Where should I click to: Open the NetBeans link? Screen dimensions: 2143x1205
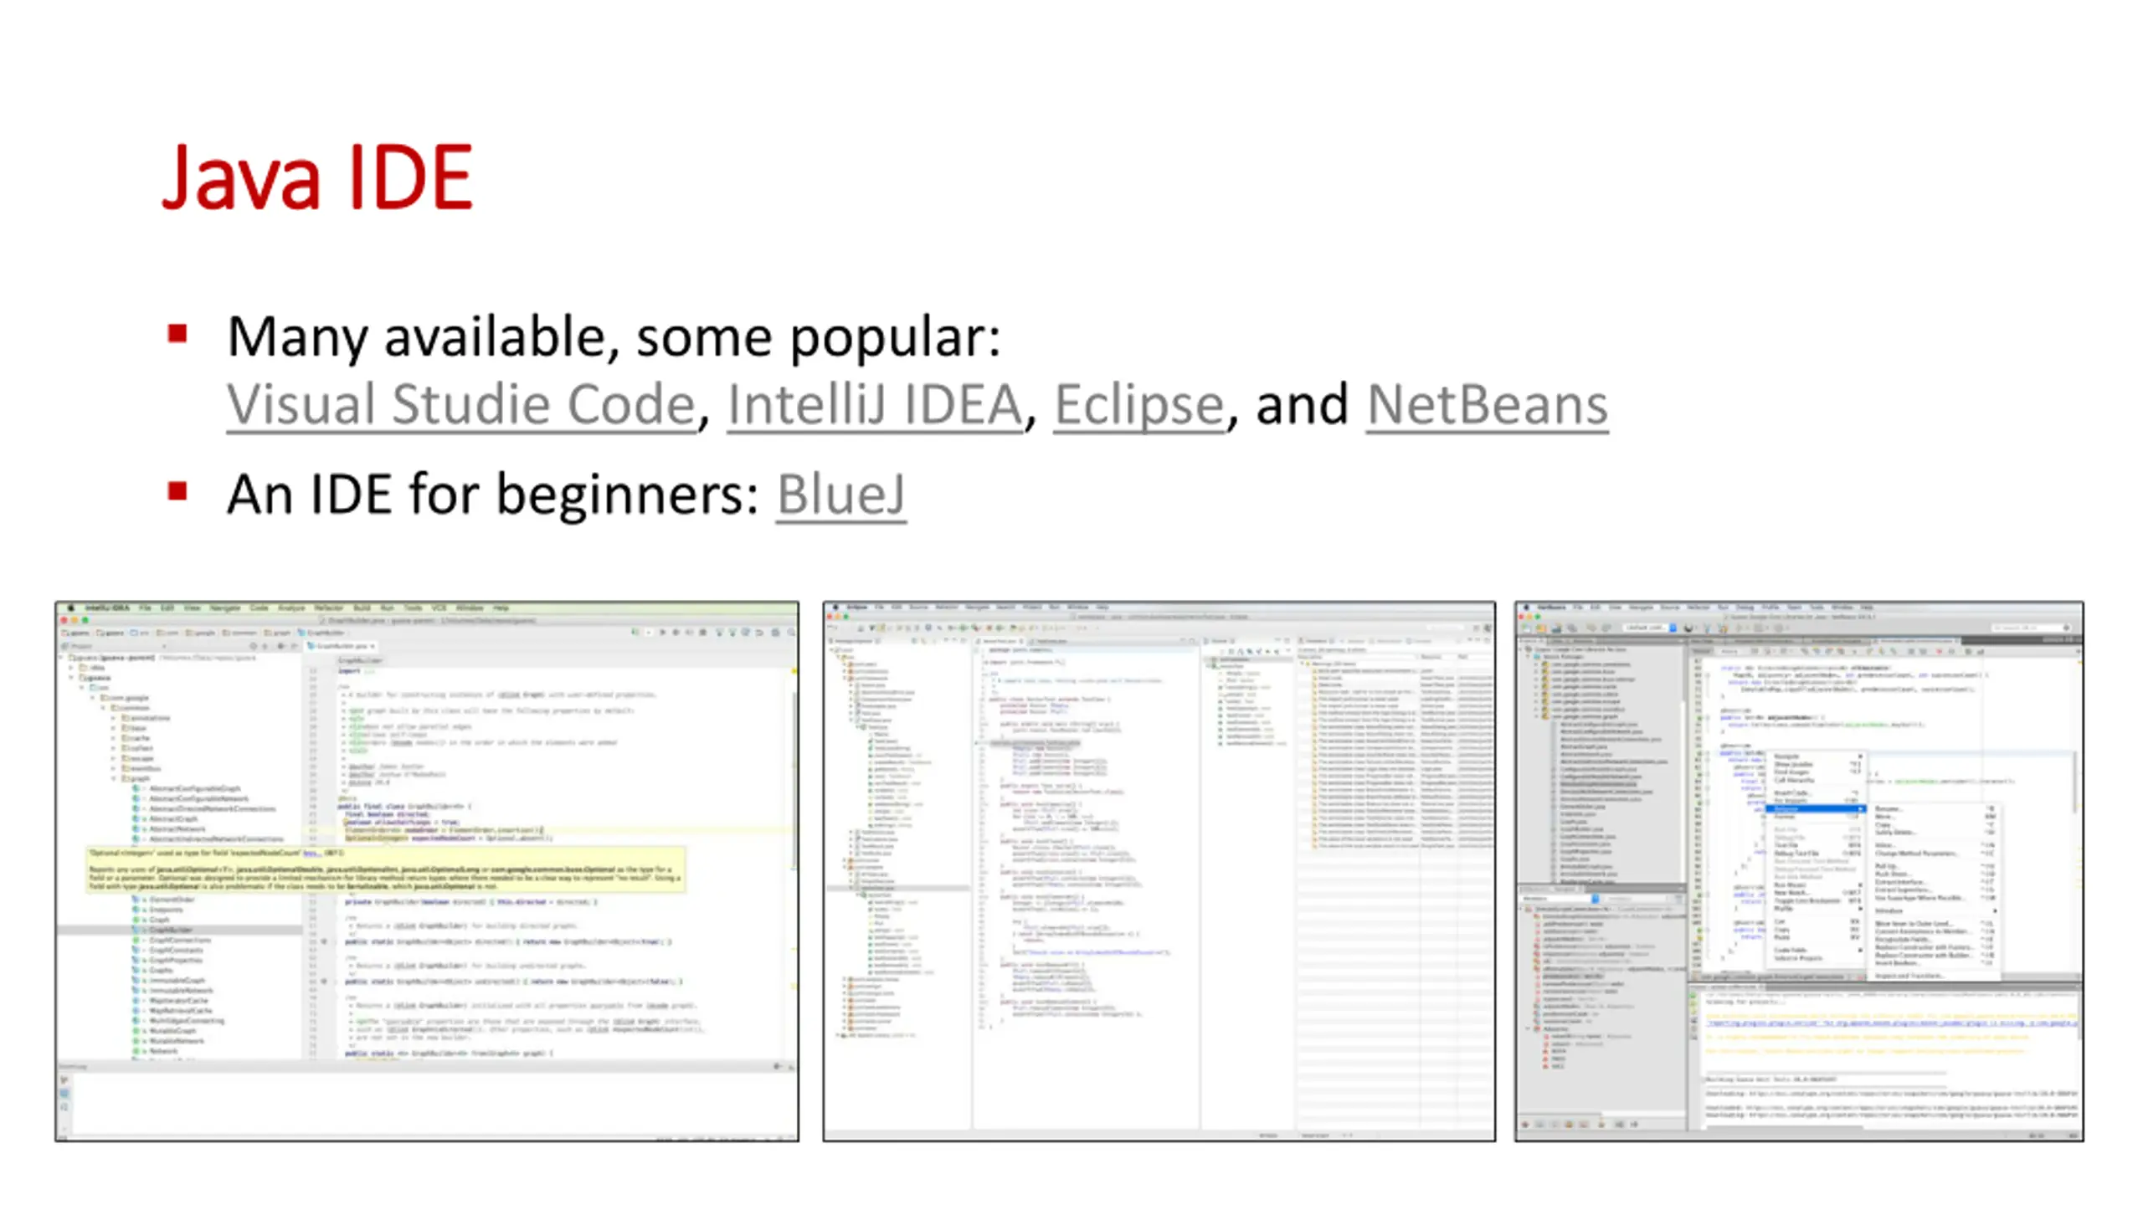pos(1487,405)
